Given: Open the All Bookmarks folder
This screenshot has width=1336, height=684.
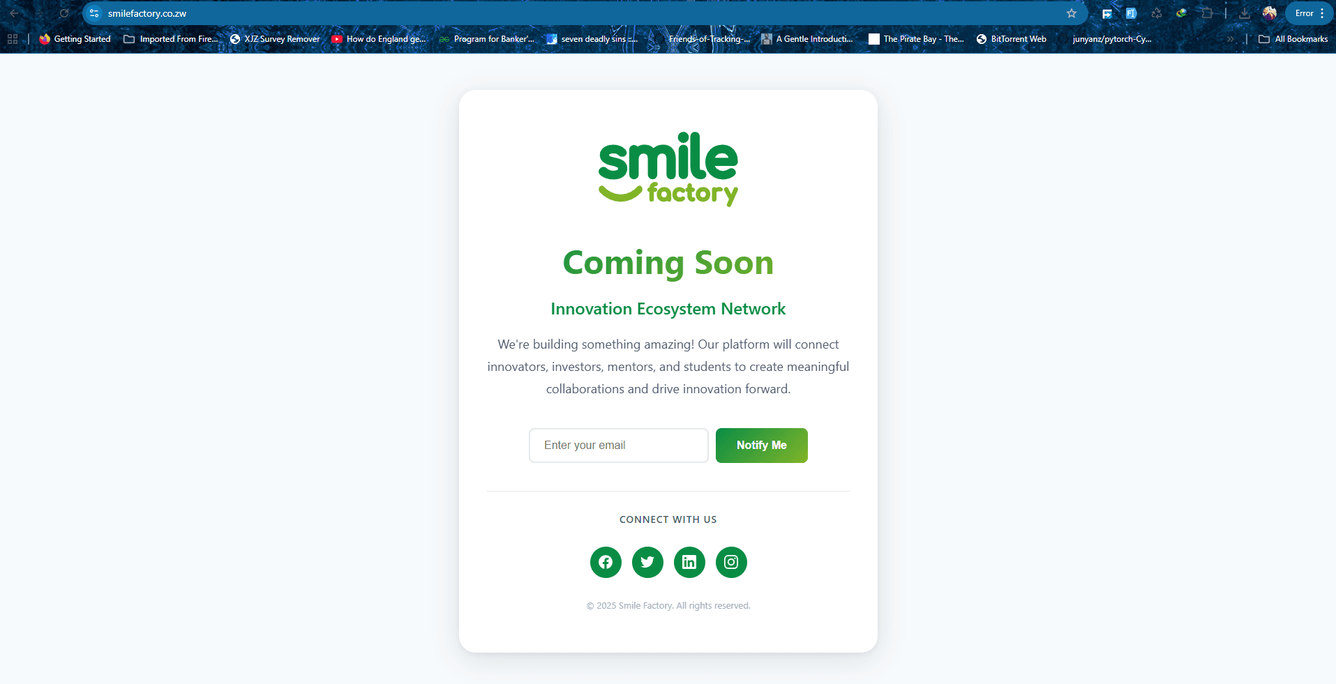Looking at the screenshot, I should [x=1293, y=39].
